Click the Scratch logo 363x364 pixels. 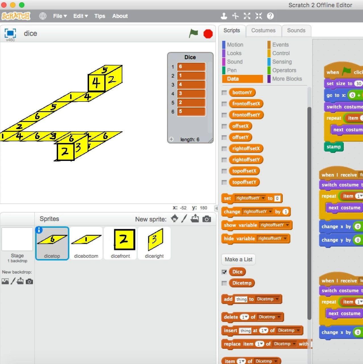(16, 16)
